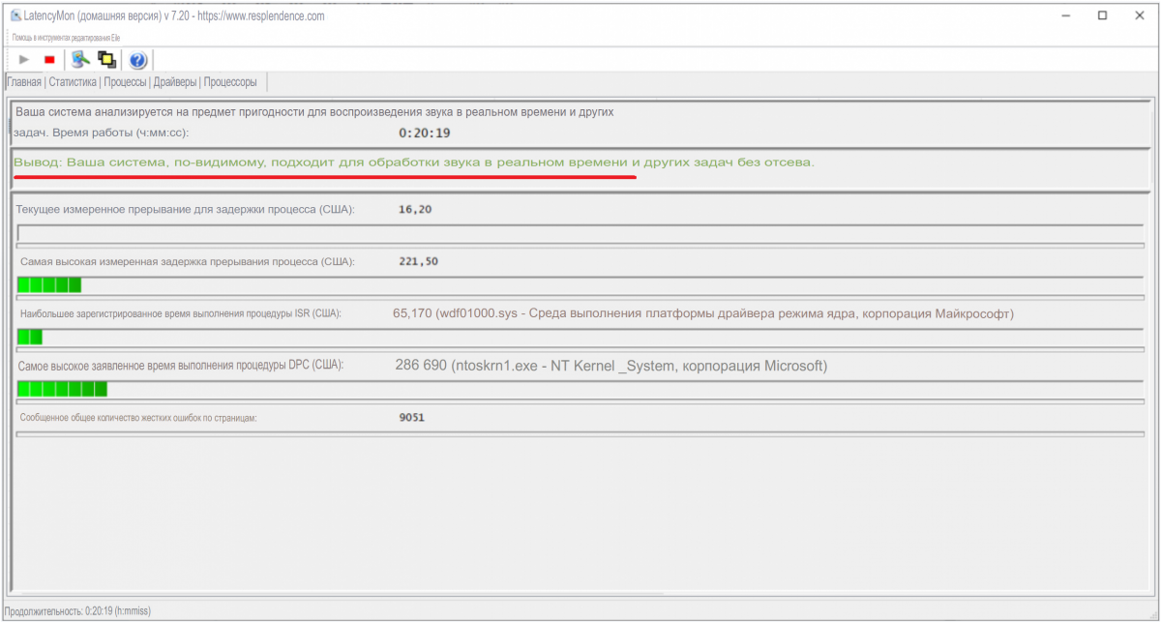Show the Процессоры tab
The image size is (1161, 622).
230,82
